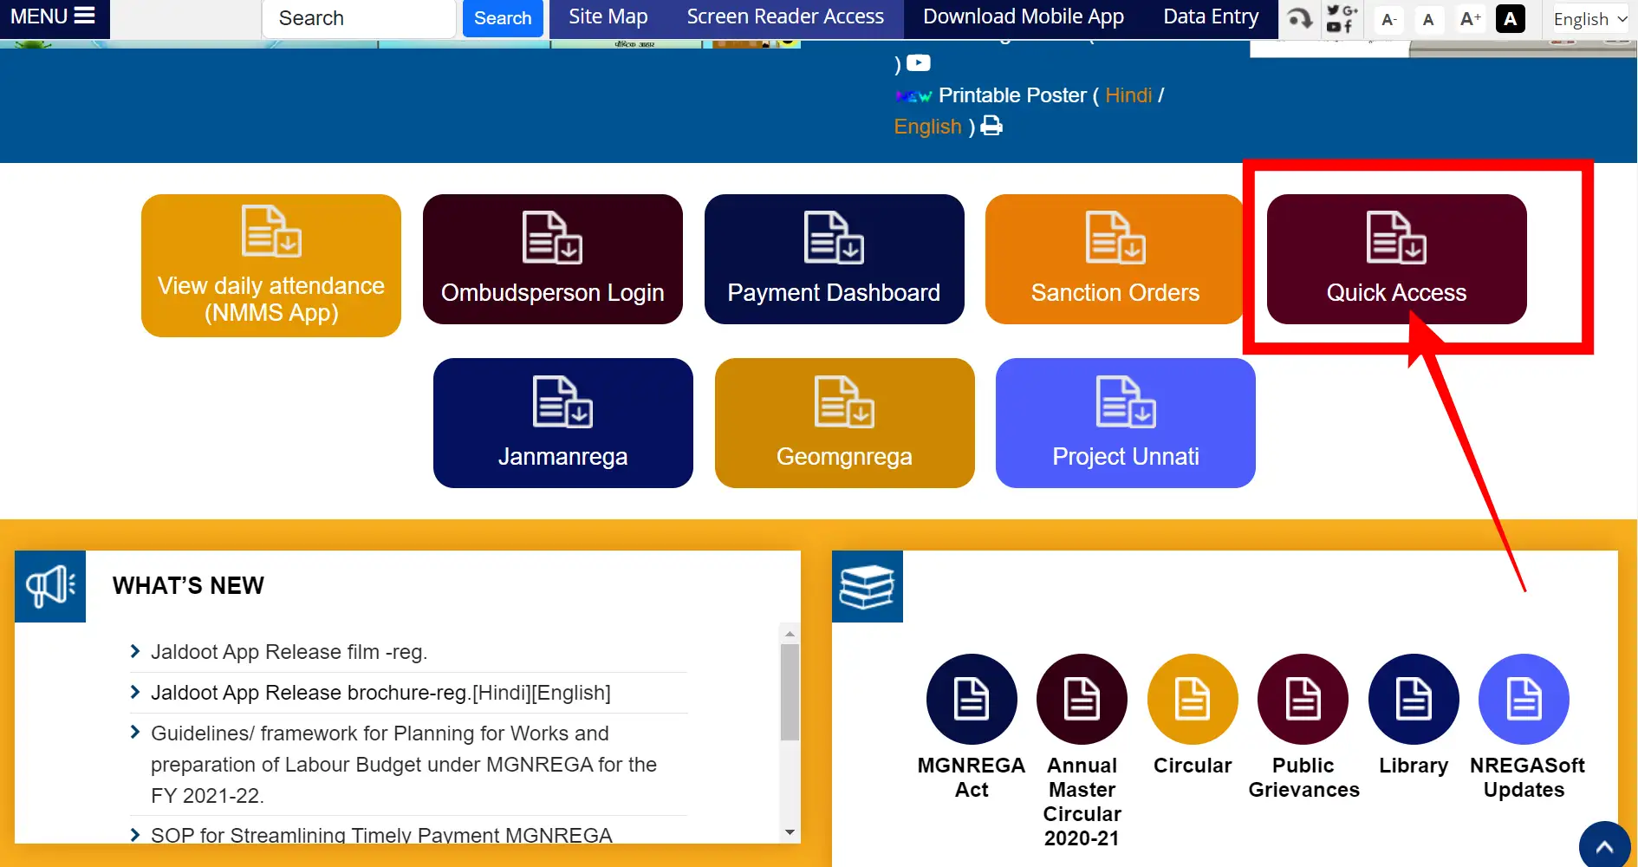Open the Circular circle icon
The image size is (1638, 867).
point(1193,699)
